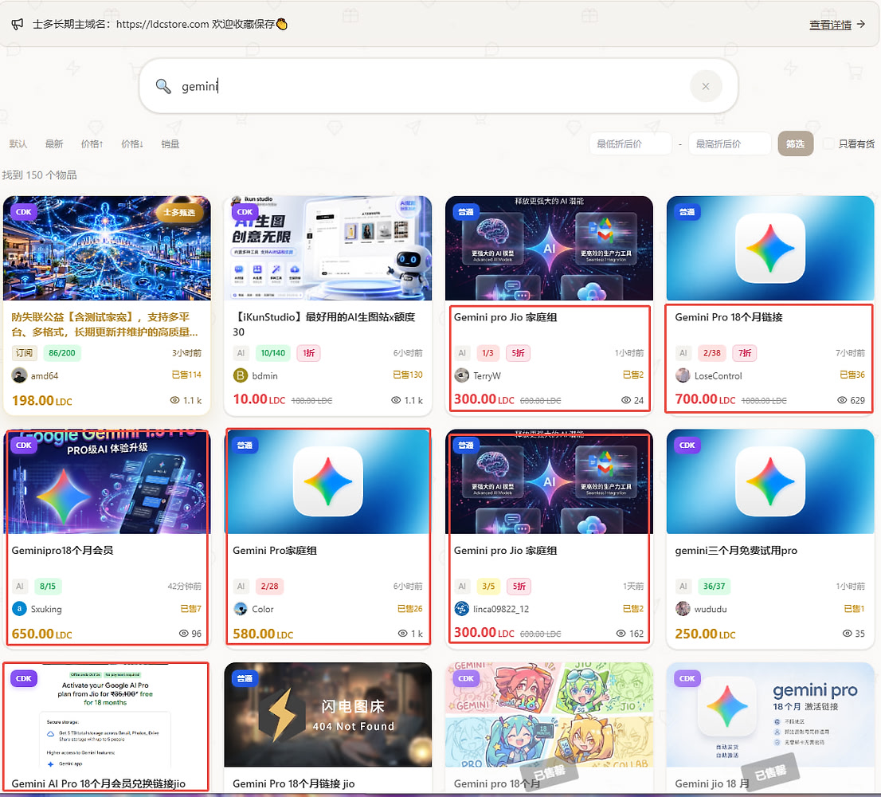Click the eye icon beside 96 views

coord(184,634)
